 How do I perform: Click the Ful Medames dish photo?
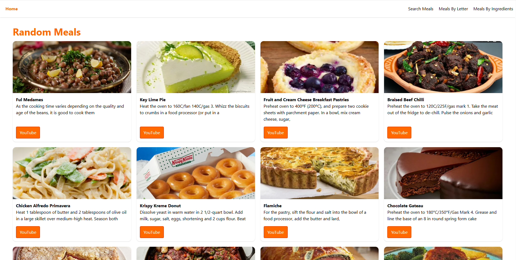click(72, 67)
